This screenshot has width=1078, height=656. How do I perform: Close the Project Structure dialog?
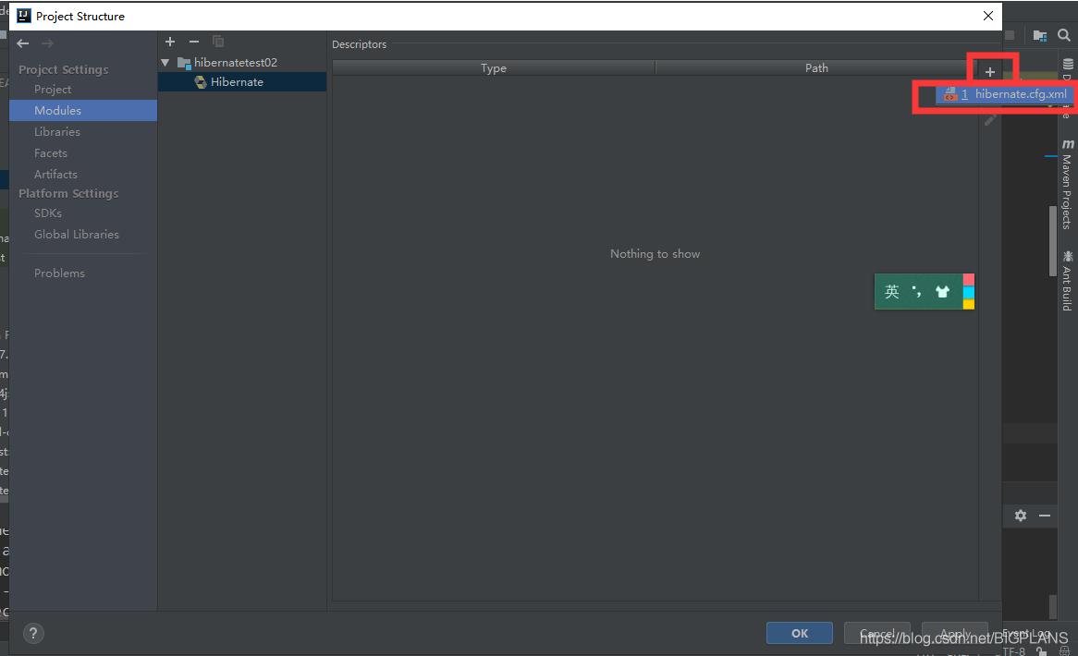988,16
